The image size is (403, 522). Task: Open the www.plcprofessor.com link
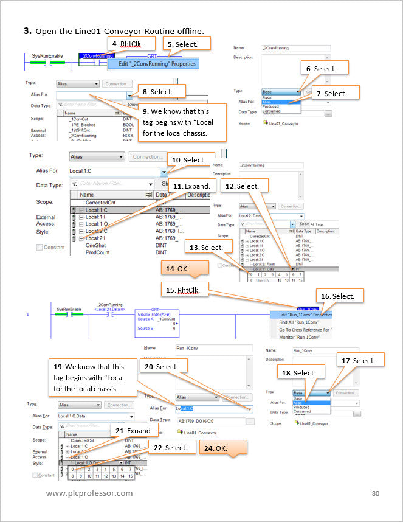89,493
